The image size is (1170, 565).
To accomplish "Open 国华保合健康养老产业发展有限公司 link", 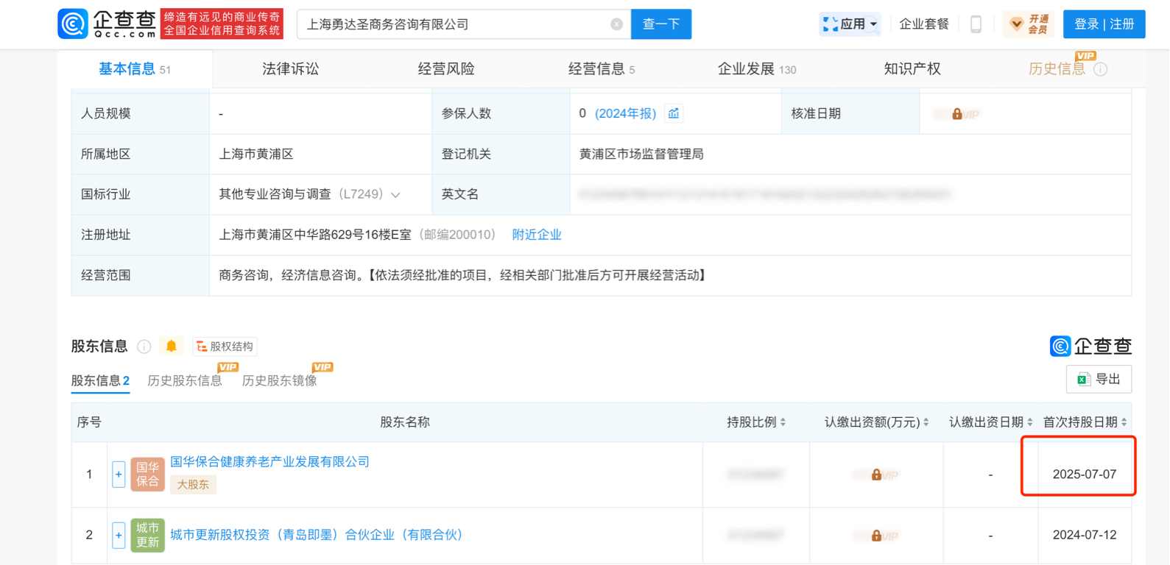I will 269,462.
